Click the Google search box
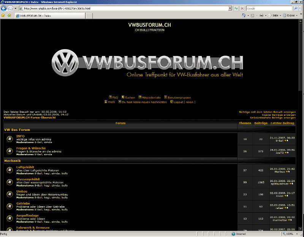The image size is (304, 237). [x=269, y=8]
